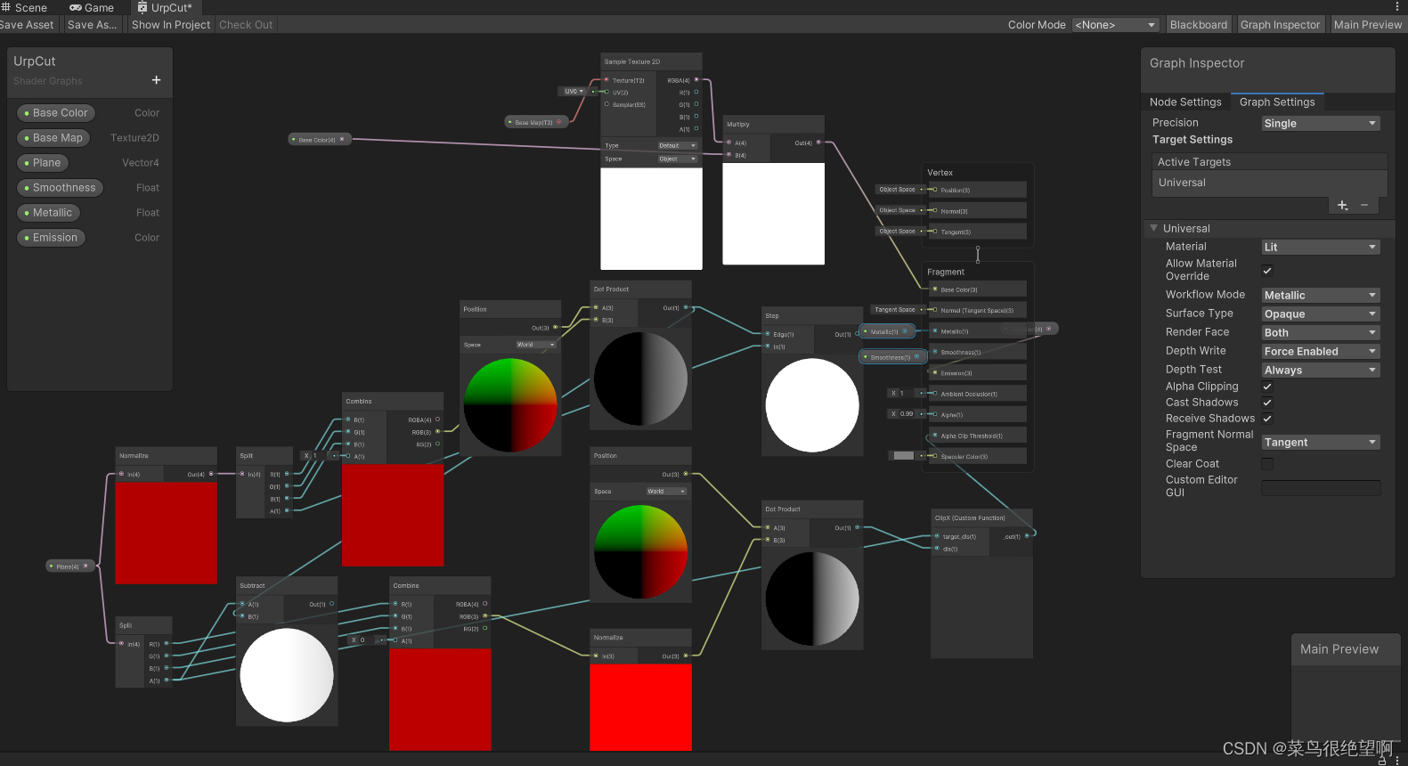1408x766 pixels.
Task: Click the Edge(1) port on the Step node
Action: (x=768, y=334)
